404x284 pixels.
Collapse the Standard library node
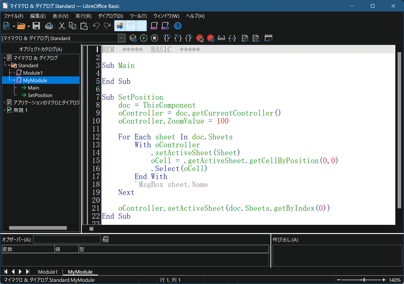[9, 65]
